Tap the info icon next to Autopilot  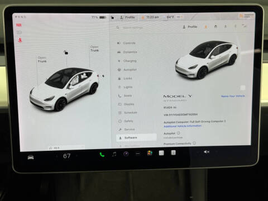(x=178, y=133)
